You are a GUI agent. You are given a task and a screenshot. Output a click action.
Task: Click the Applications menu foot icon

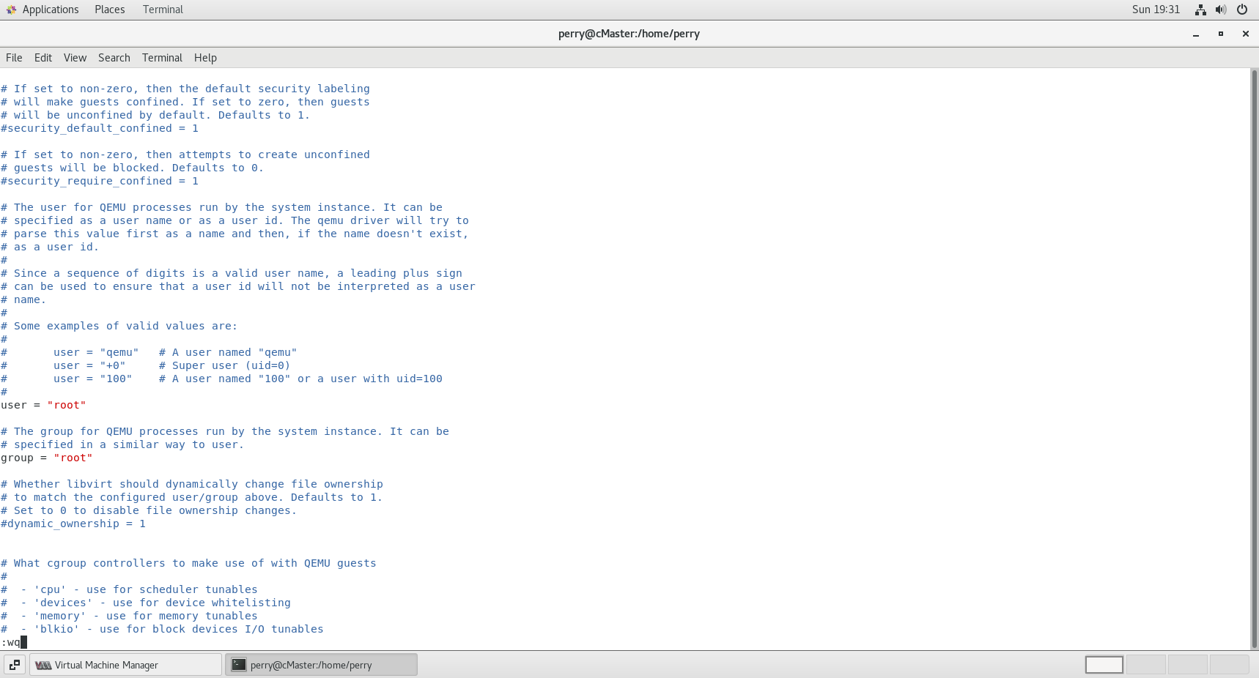point(11,10)
